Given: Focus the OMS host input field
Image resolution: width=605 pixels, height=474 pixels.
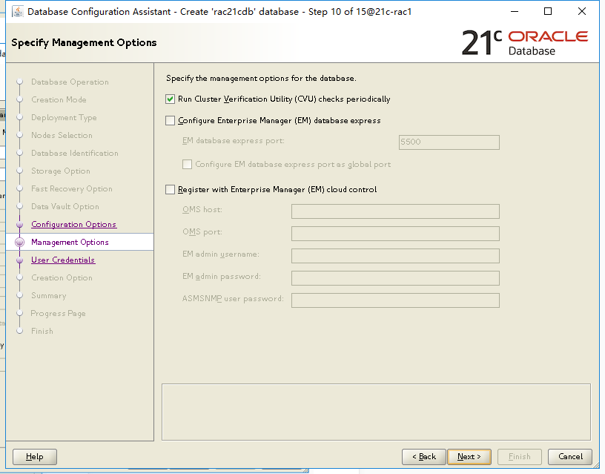Looking at the screenshot, I should pyautogui.click(x=395, y=211).
